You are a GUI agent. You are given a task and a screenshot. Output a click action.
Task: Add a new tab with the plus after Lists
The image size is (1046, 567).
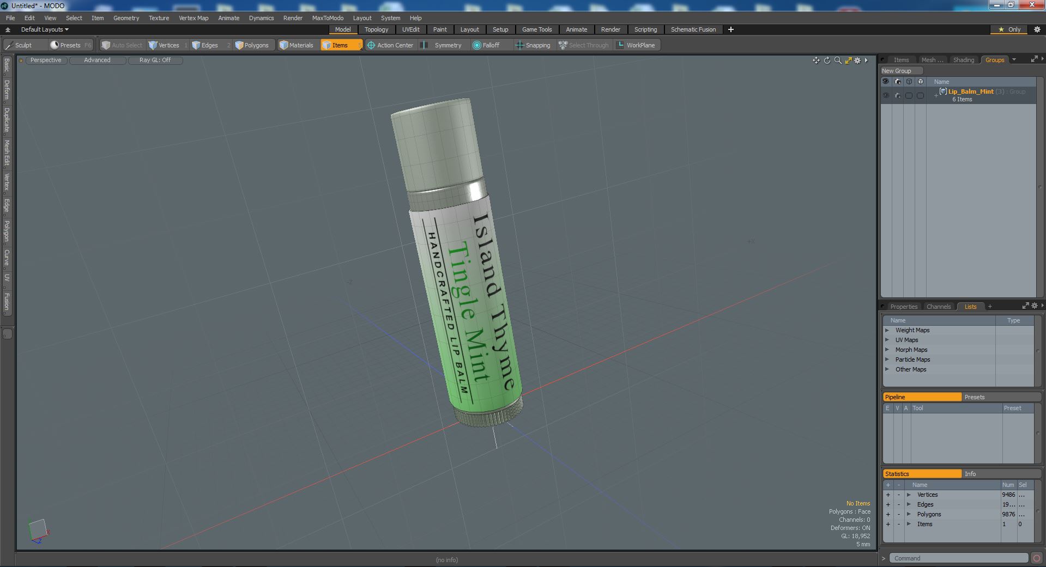[x=990, y=306]
